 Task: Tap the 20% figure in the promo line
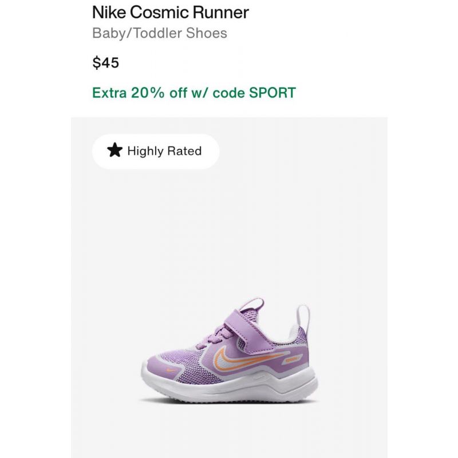click(x=148, y=93)
